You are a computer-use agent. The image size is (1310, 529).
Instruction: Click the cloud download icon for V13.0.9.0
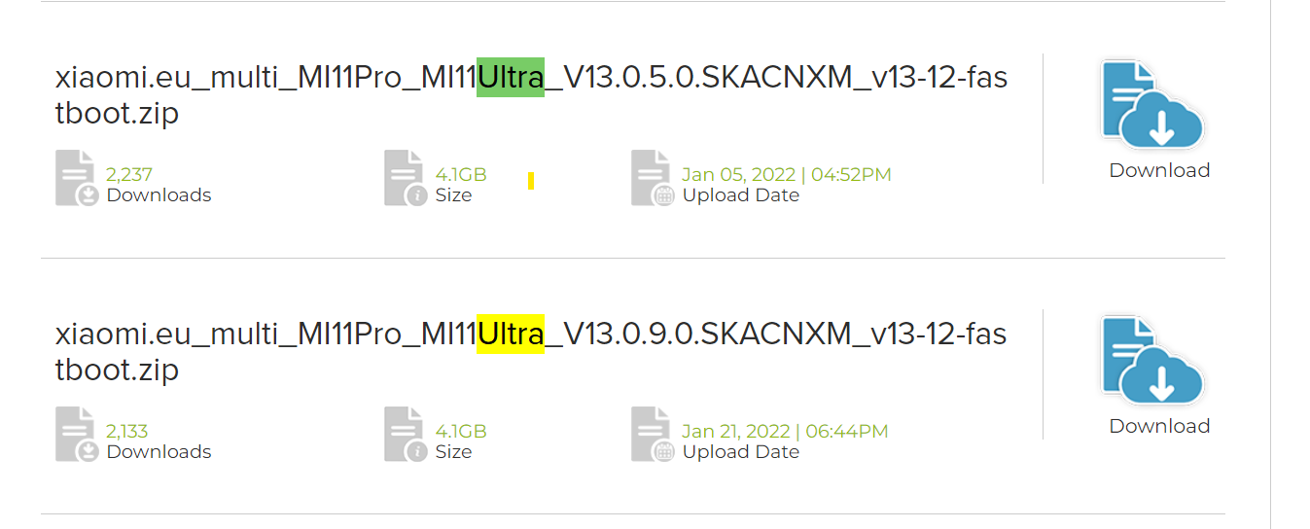tap(1153, 361)
